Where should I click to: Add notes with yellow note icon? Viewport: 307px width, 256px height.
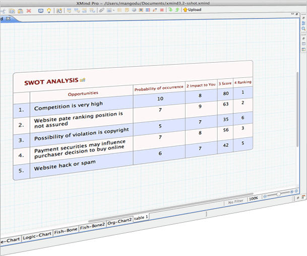[127, 10]
